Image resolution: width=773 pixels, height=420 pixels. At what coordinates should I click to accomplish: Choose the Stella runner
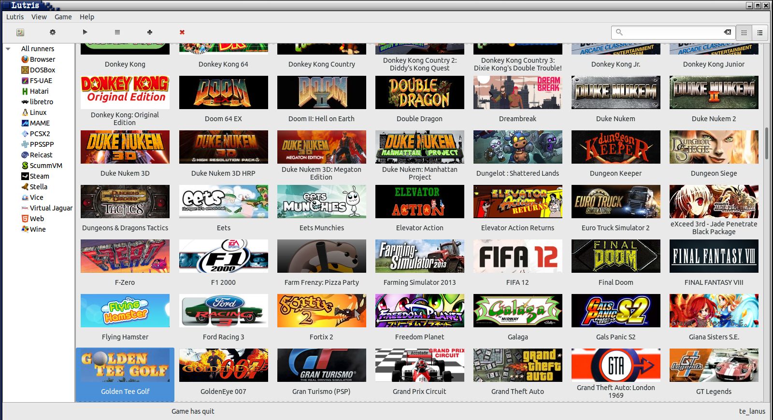(x=34, y=187)
